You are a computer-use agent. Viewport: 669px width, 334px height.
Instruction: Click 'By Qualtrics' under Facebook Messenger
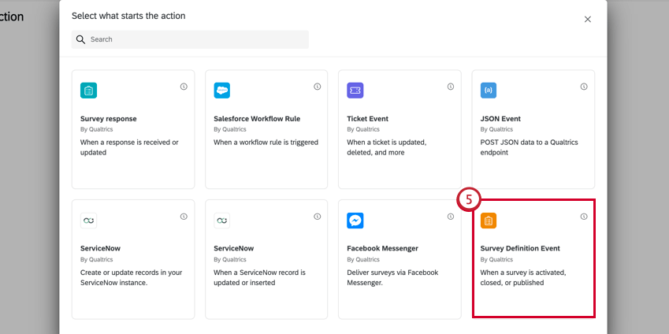point(363,259)
